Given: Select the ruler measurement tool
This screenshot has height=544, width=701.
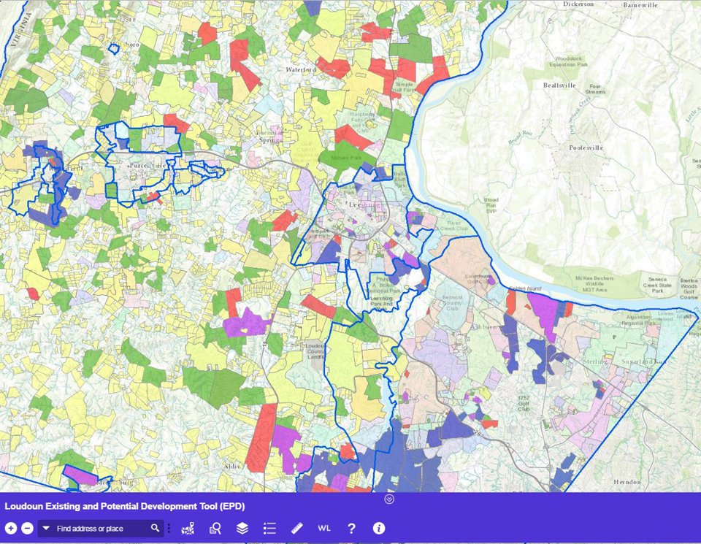Looking at the screenshot, I should point(297,529).
